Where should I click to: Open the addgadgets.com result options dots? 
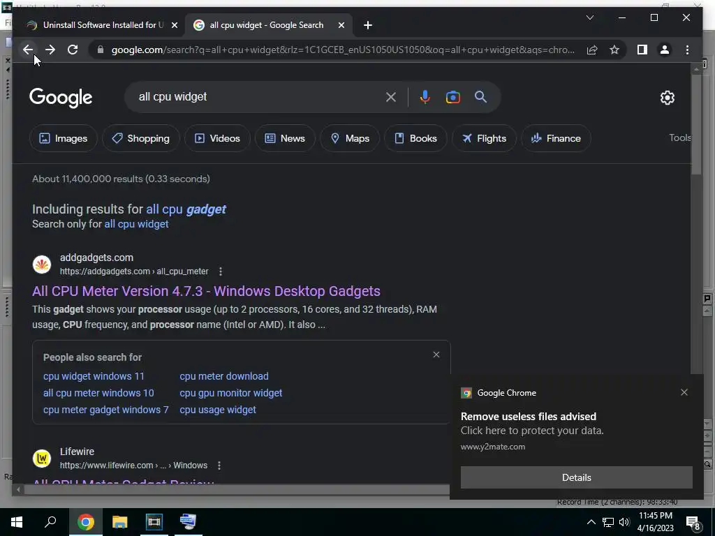[x=221, y=271]
